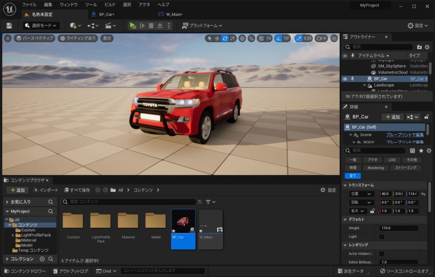
Task: Open the add content quick menu
Action: [76, 25]
